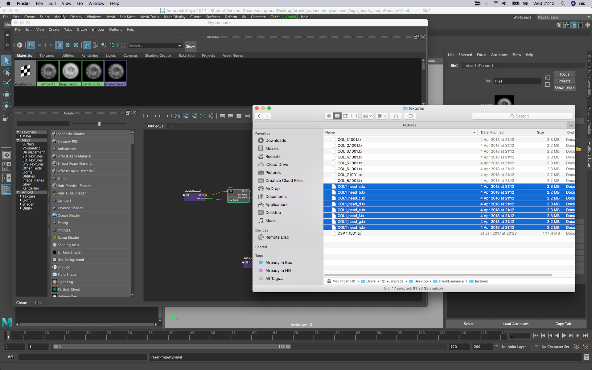Open the Arnold menu in Maya
The height and width of the screenshot is (370, 592).
(x=291, y=17)
